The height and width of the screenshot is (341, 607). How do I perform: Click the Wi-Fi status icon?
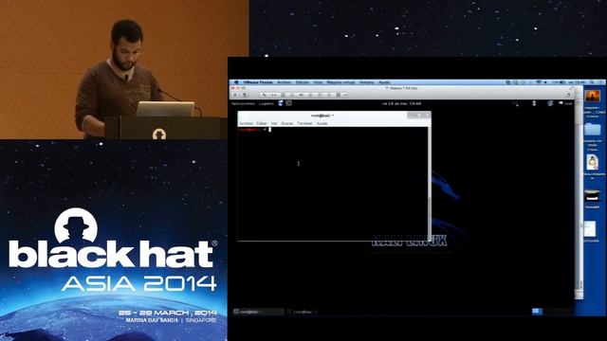[538, 82]
